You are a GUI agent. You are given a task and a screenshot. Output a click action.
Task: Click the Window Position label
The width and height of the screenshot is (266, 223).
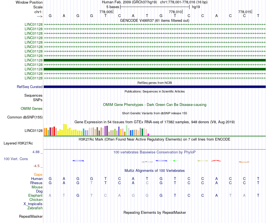pyautogui.click(x=29, y=2)
